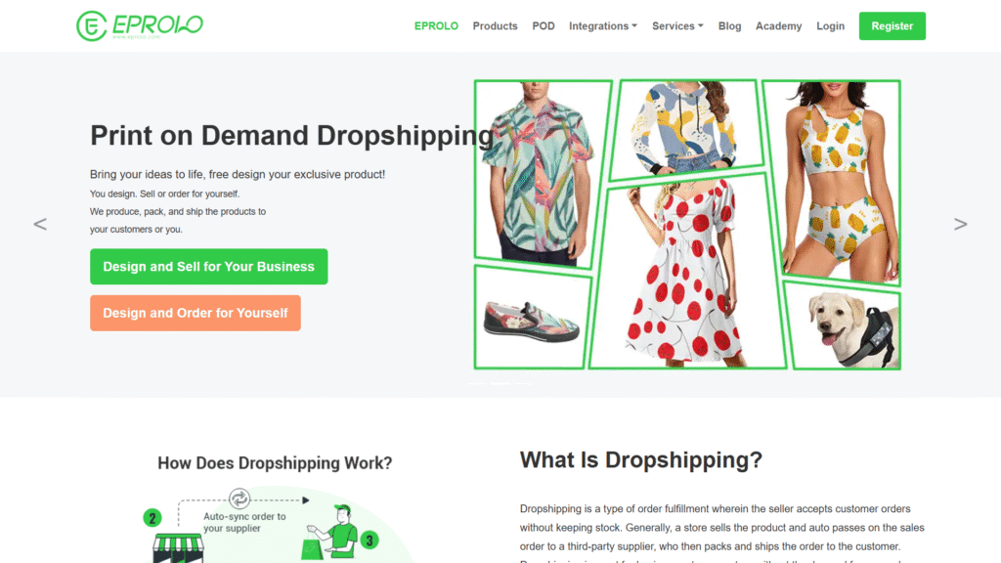The image size is (1001, 563).
Task: Open the POD menu item
Action: pos(544,26)
